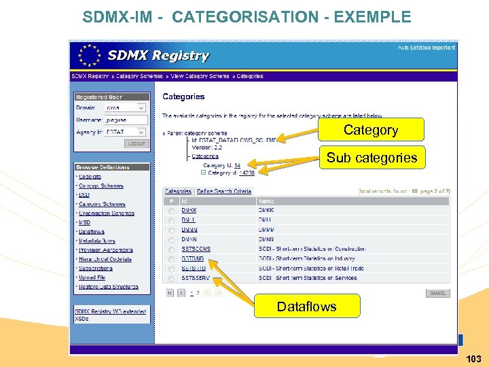Open the Metadataflows link
The image size is (489, 367).
point(97,241)
